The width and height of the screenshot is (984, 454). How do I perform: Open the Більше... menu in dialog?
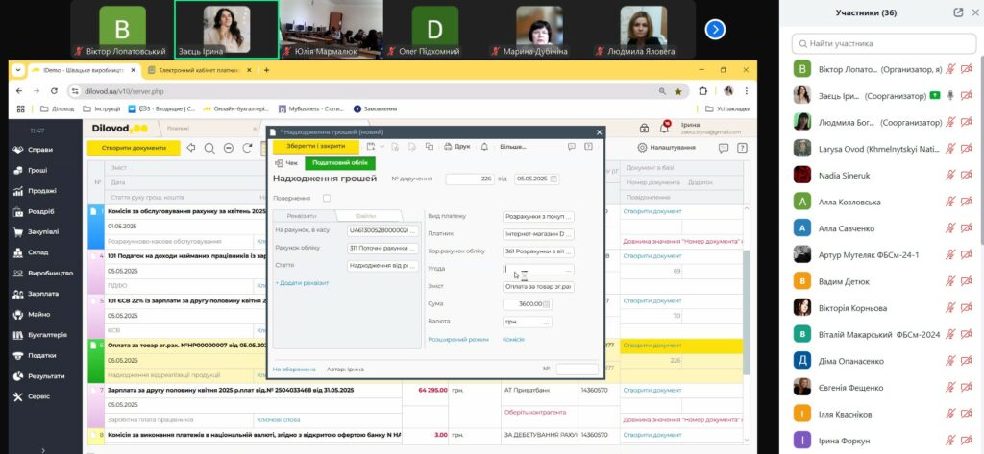tap(513, 147)
